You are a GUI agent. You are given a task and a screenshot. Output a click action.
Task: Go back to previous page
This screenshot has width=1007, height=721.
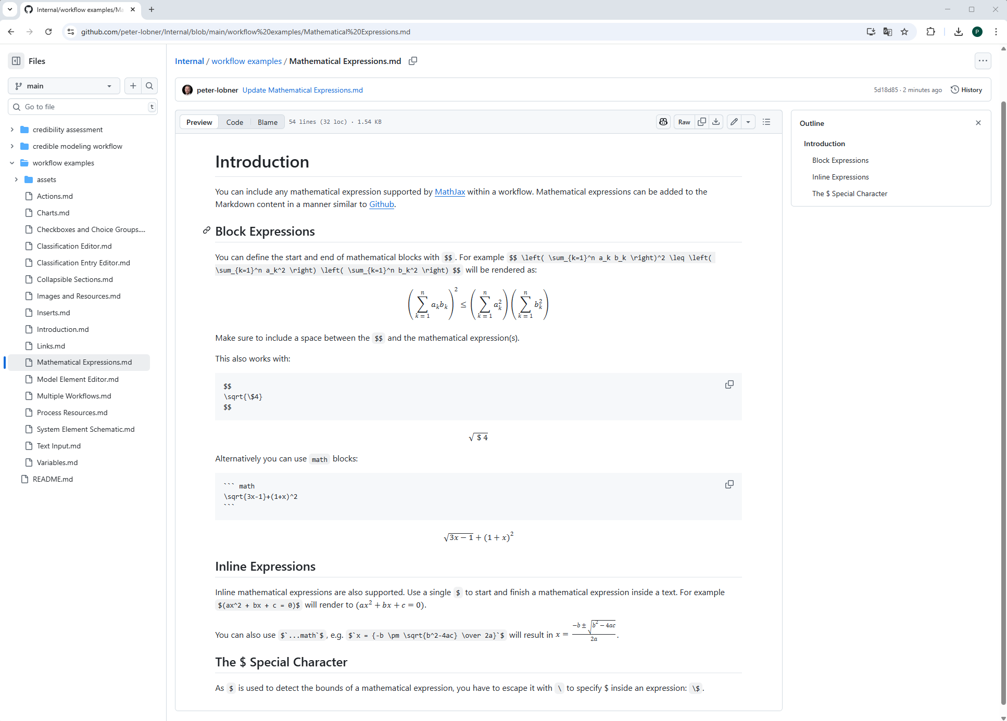pos(11,32)
